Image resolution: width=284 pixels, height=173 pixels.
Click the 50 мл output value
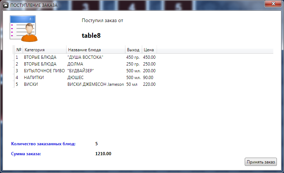132,84
